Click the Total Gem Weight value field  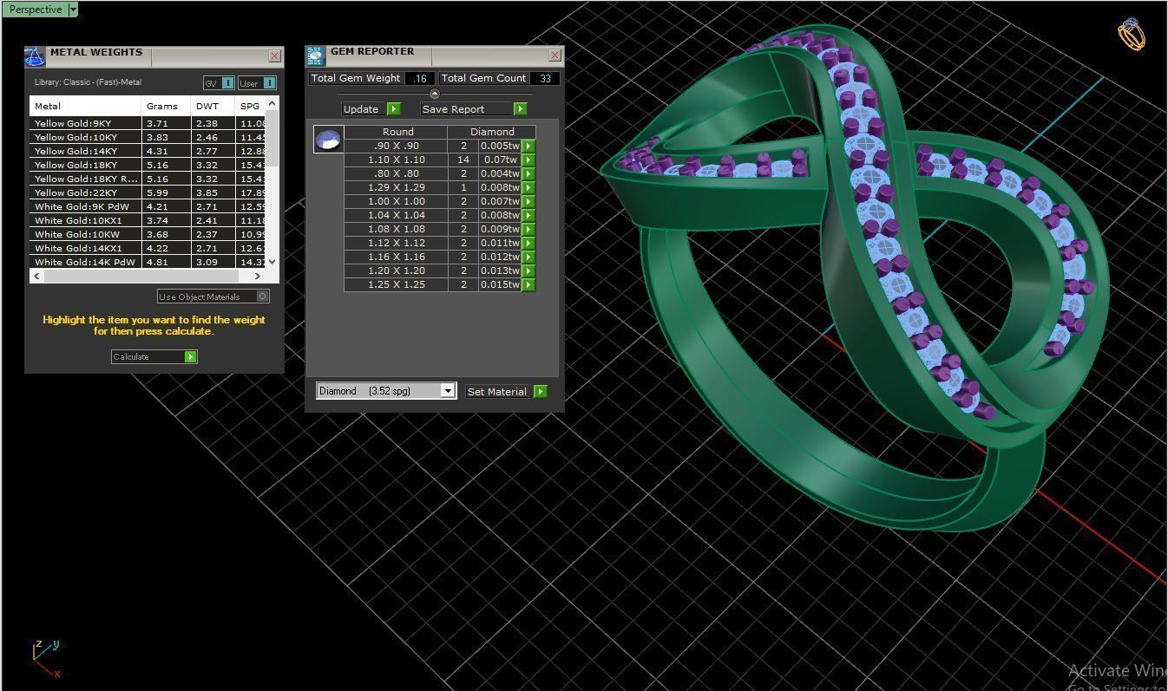[419, 78]
